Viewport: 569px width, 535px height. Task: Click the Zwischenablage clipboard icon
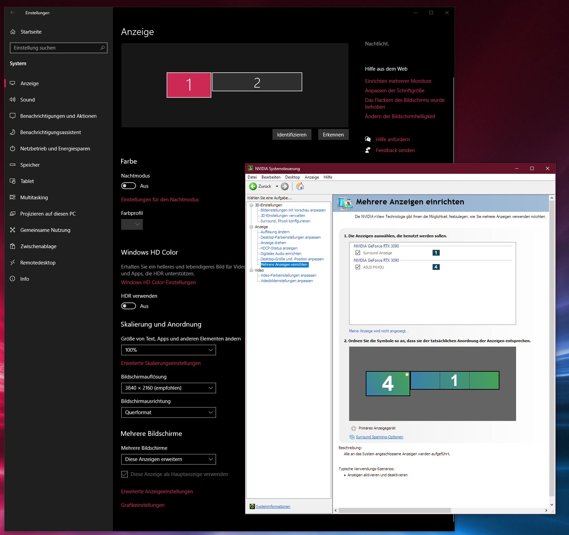pyautogui.click(x=13, y=246)
